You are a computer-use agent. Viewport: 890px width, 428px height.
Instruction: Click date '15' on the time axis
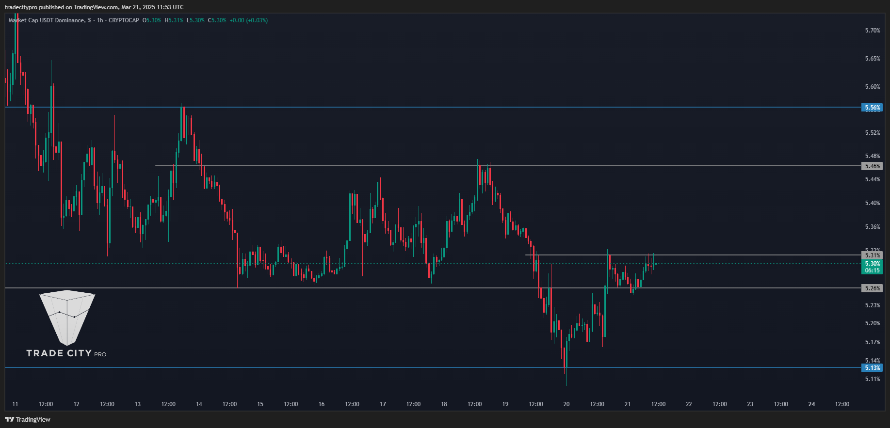[260, 404]
